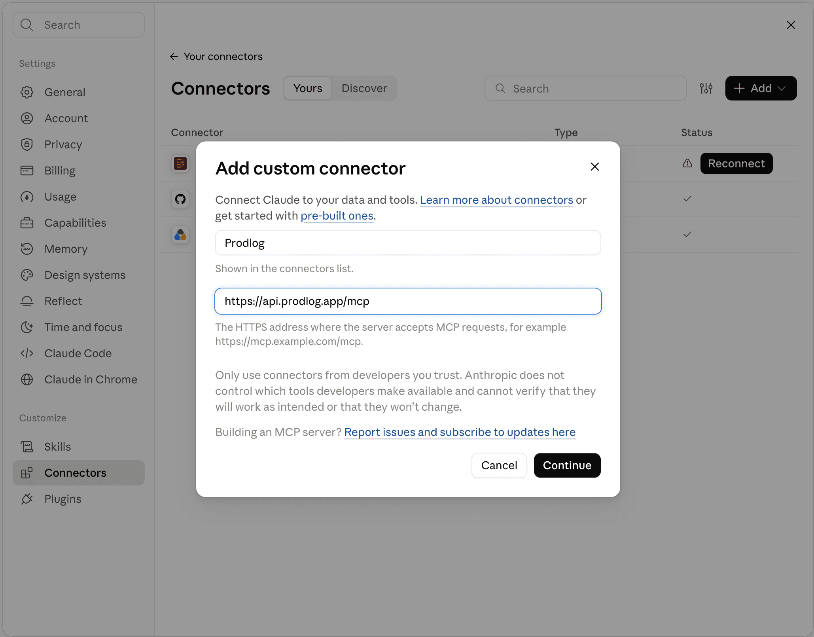
Task: Open Time and focus moon icon
Action: [27, 327]
